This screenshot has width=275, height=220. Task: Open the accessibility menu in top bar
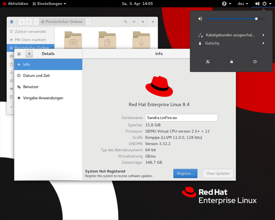point(226,3)
